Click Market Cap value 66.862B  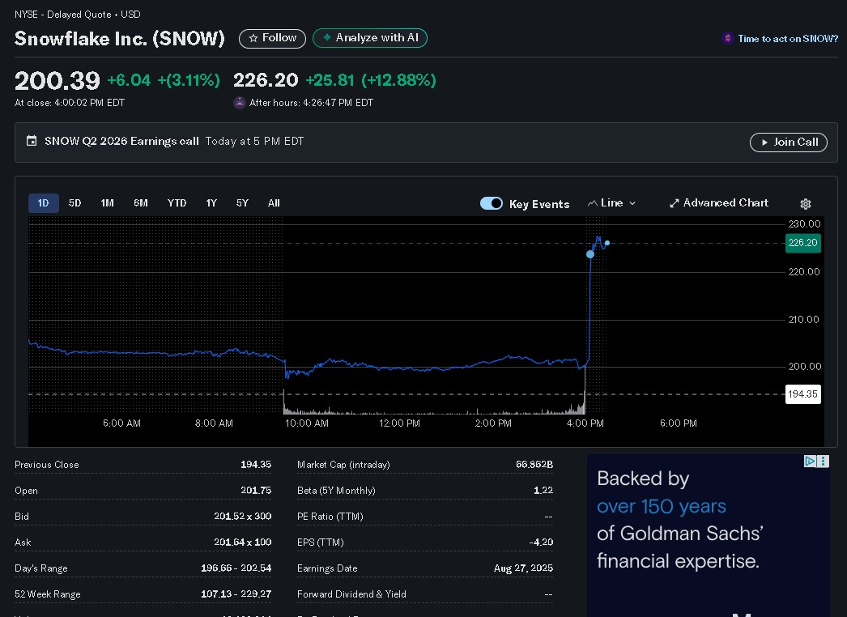pyautogui.click(x=534, y=465)
